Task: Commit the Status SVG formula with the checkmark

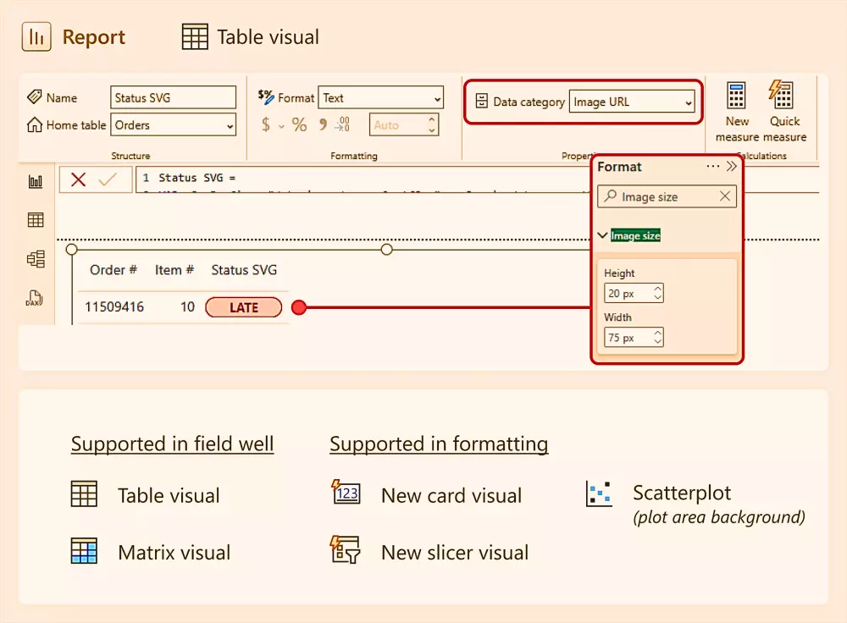Action: pos(108,179)
